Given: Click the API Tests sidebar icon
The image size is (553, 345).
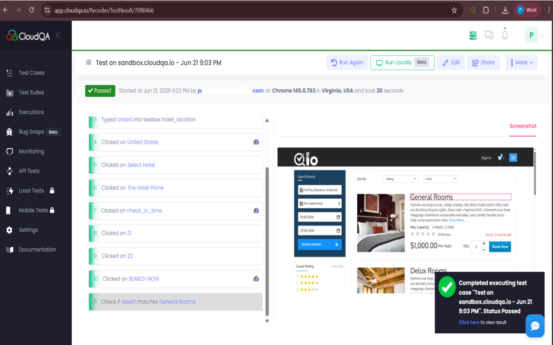Looking at the screenshot, I should (10, 171).
